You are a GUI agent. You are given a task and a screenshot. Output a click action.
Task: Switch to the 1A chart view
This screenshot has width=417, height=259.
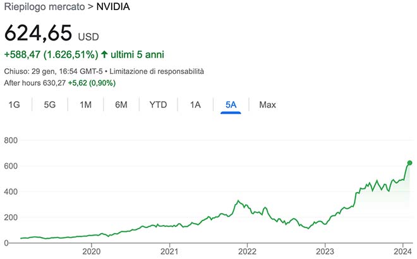point(195,105)
